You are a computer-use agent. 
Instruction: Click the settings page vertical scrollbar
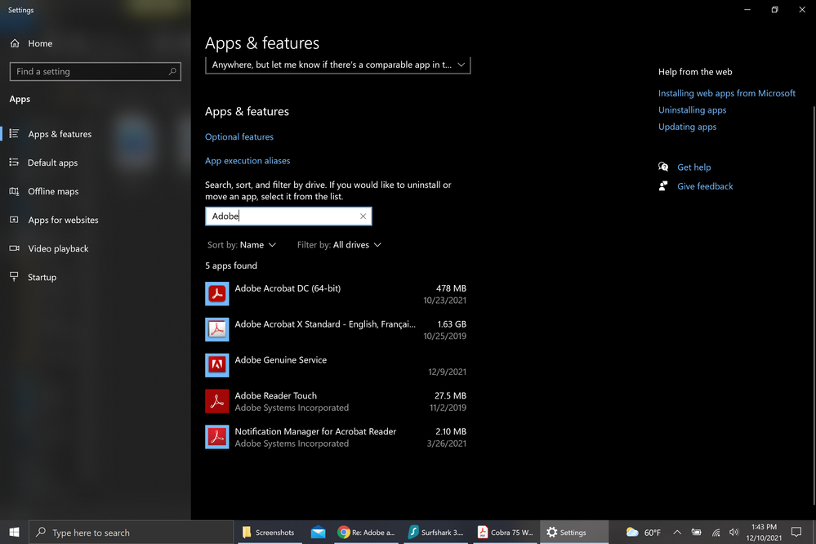point(814,305)
